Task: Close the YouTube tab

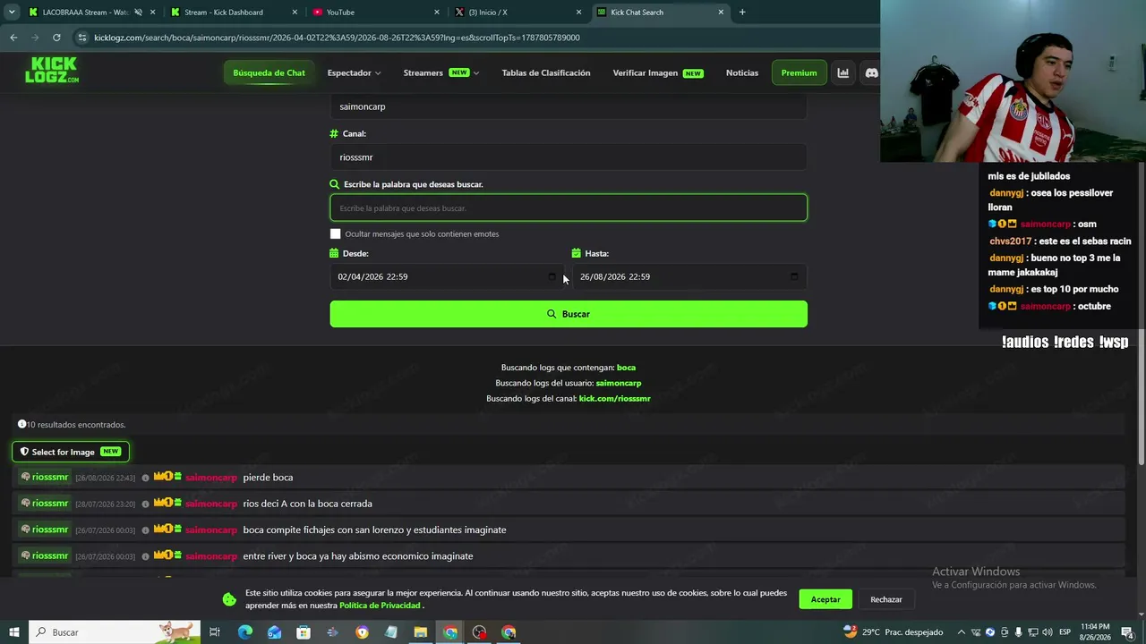Action: (437, 13)
